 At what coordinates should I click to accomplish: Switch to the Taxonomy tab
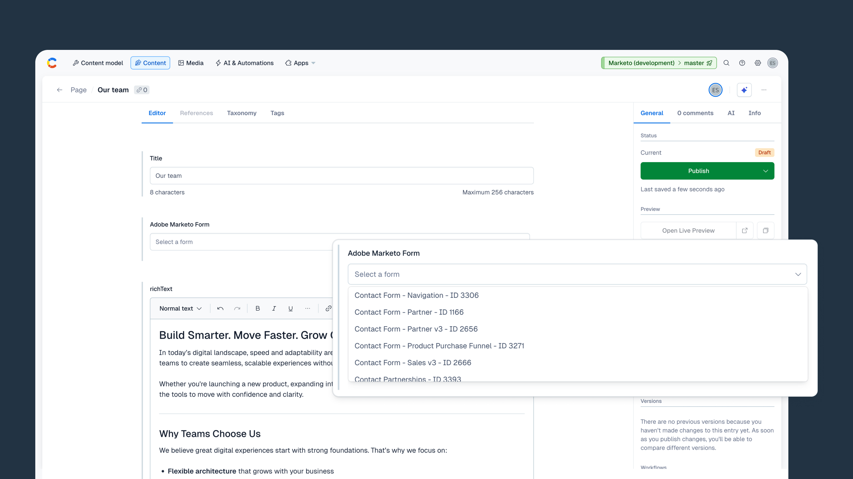click(241, 113)
